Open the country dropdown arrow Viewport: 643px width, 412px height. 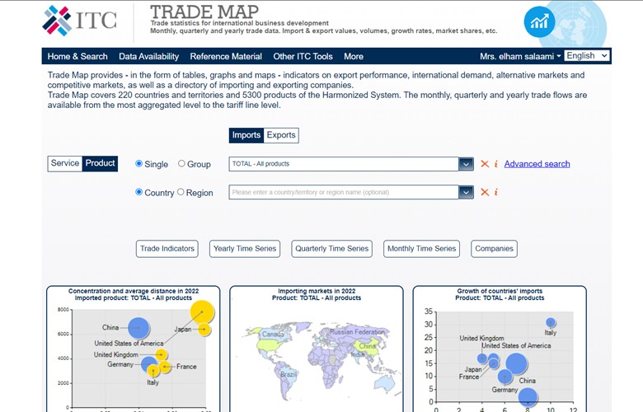[466, 192]
